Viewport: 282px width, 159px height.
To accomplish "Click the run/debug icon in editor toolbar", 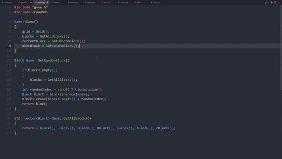I will pos(266,3).
